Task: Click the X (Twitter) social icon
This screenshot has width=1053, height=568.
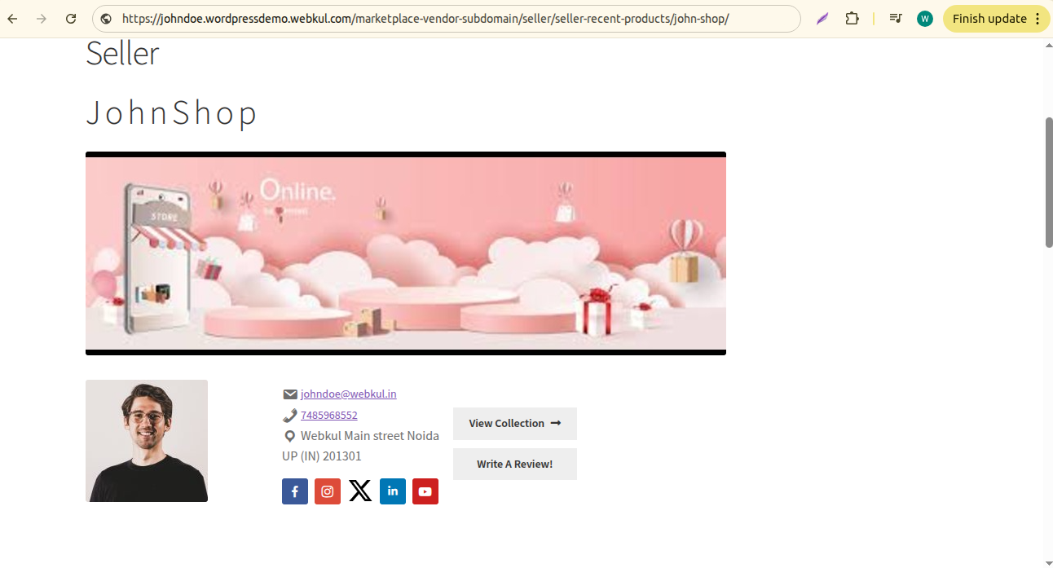Action: coord(360,491)
